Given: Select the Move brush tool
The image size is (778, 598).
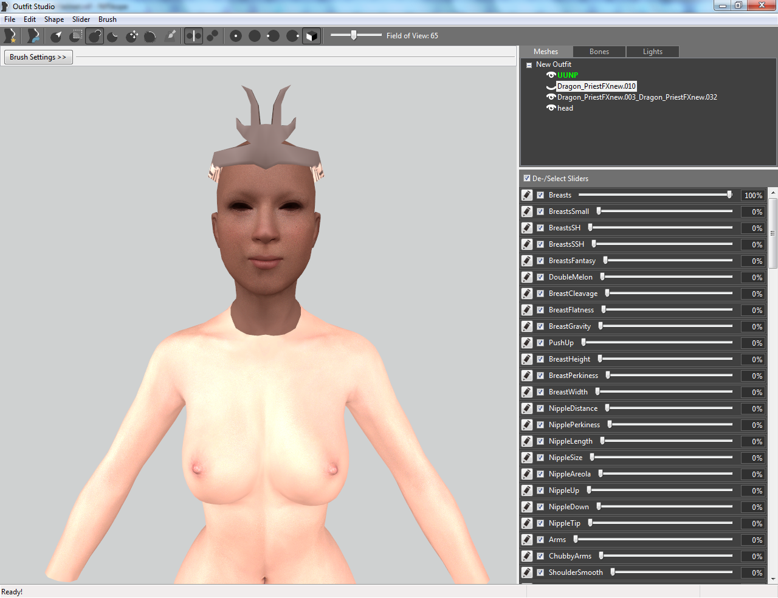Looking at the screenshot, I should click(x=132, y=36).
